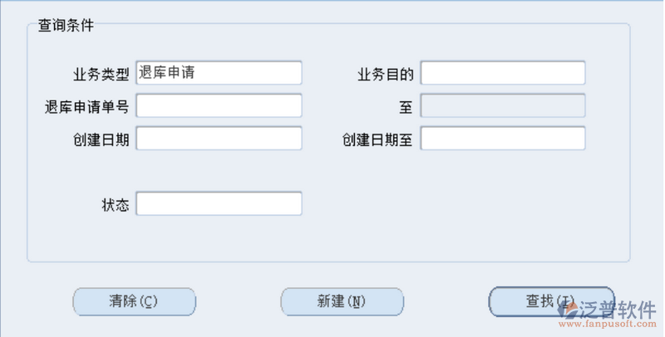Focus the 创建日期至 end date field
Image resolution: width=665 pixels, height=337 pixels.
503,138
